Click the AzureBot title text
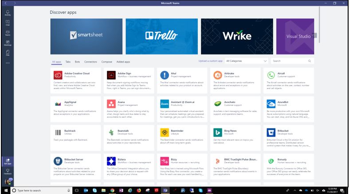Image resolution: width=349 pixels, height=194 pixels. 282,102
